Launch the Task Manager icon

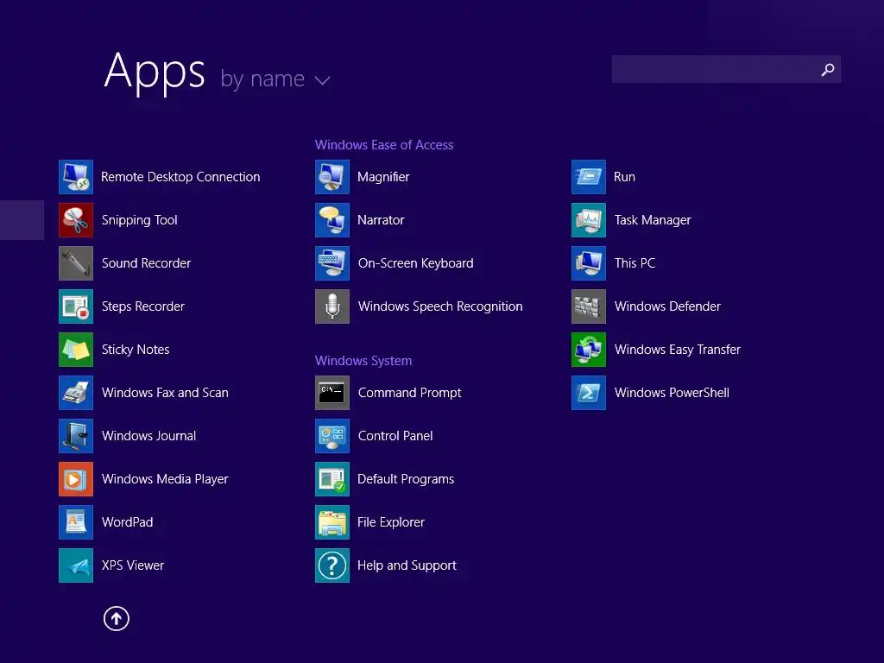(589, 220)
